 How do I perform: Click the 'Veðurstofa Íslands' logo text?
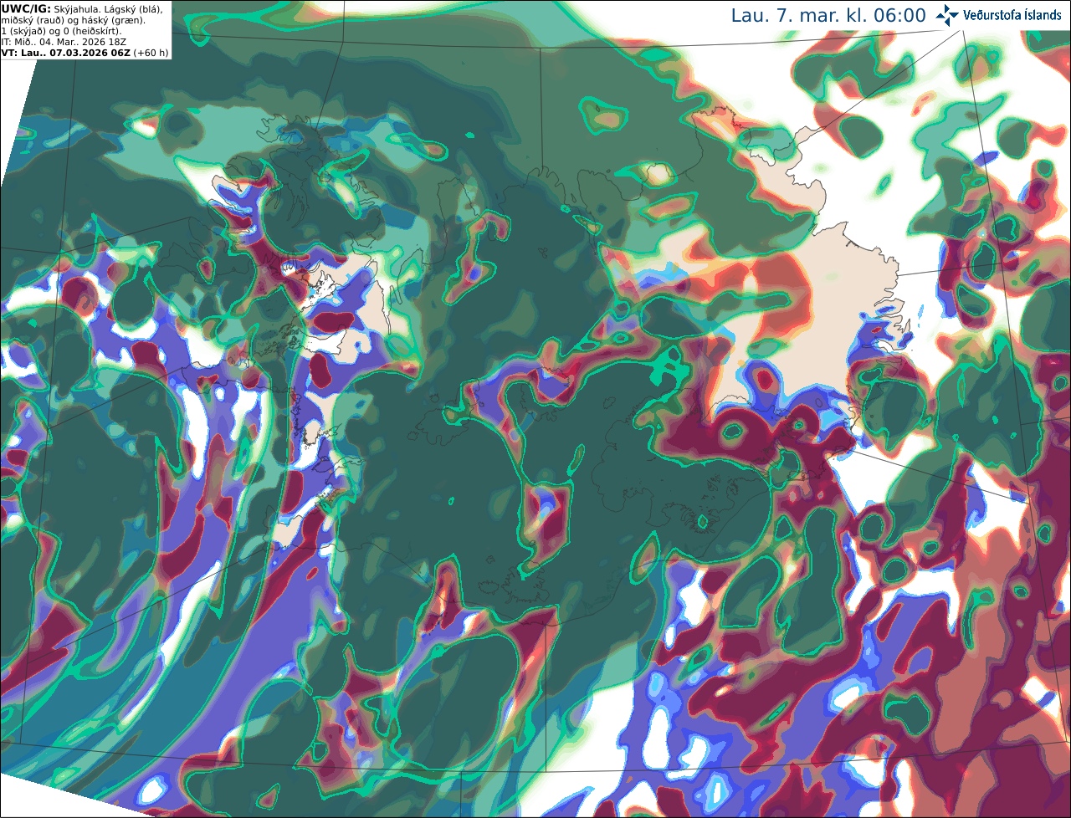pos(1012,15)
